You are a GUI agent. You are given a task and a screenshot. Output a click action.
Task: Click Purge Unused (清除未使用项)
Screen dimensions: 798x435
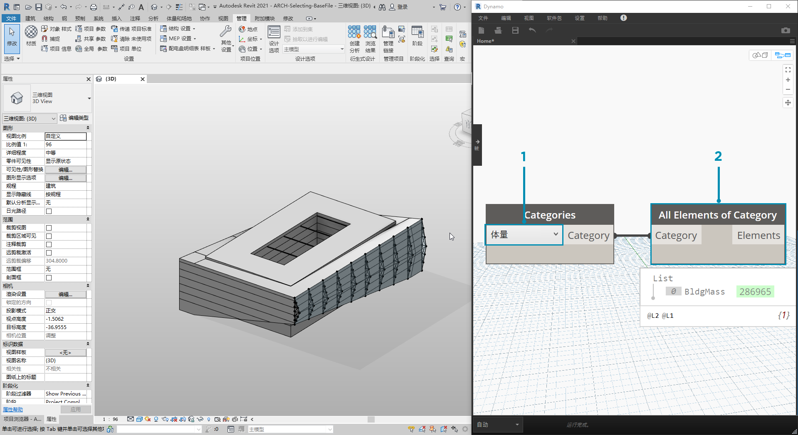[x=131, y=39]
